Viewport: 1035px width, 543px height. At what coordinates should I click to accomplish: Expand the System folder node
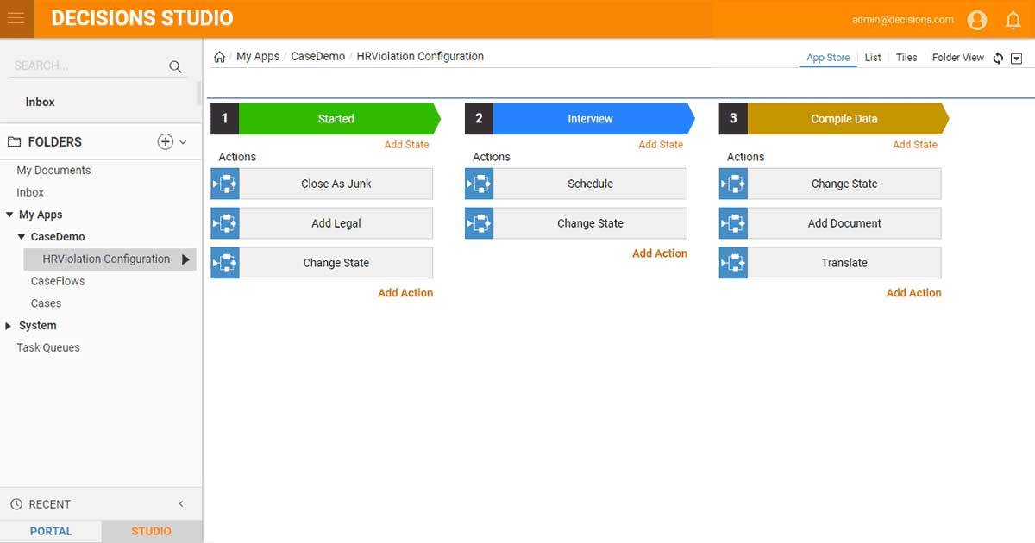tap(9, 326)
